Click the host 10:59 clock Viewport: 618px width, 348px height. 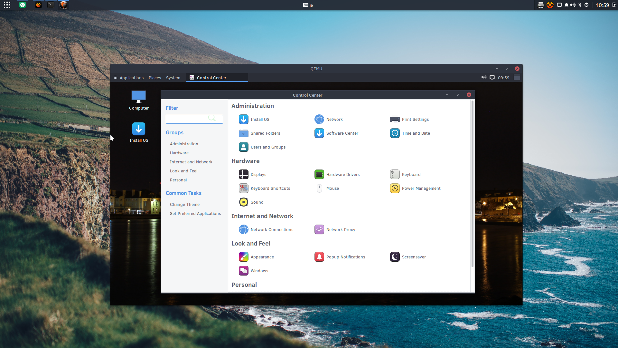coord(602,5)
